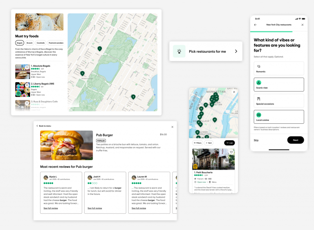Select the restaurant pin beside the Lower Manhattan label
This screenshot has width=314, height=230.
pos(197,132)
